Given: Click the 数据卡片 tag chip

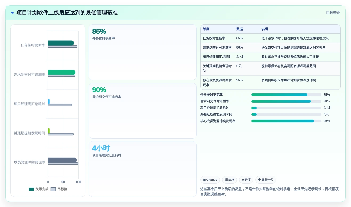Looking at the screenshot, I should (266, 180).
